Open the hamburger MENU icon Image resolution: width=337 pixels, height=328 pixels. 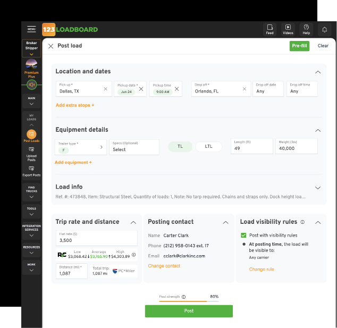[x=31, y=29]
